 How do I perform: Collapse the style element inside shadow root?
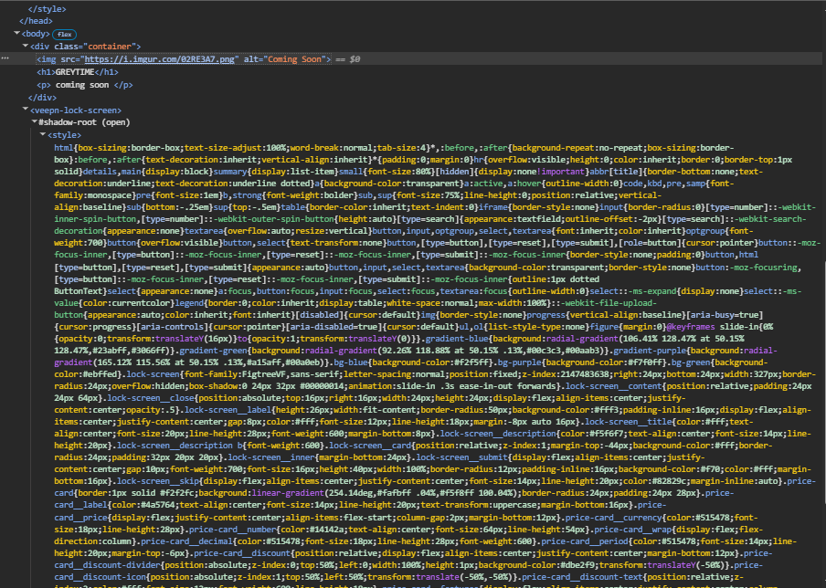pos(43,135)
